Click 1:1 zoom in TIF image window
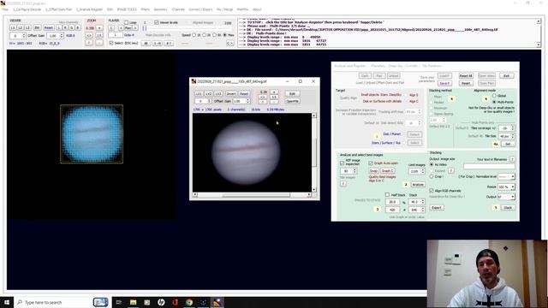Viewport: 548px width, 308px height. click(274, 97)
